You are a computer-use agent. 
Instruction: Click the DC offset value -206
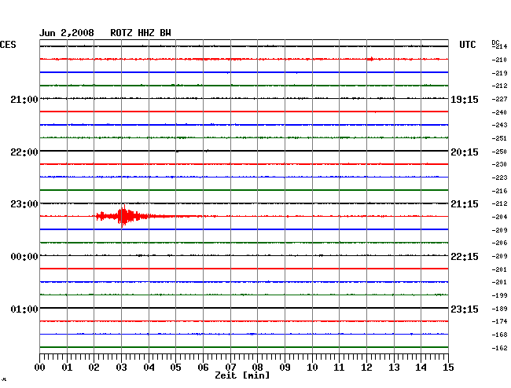click(x=499, y=243)
